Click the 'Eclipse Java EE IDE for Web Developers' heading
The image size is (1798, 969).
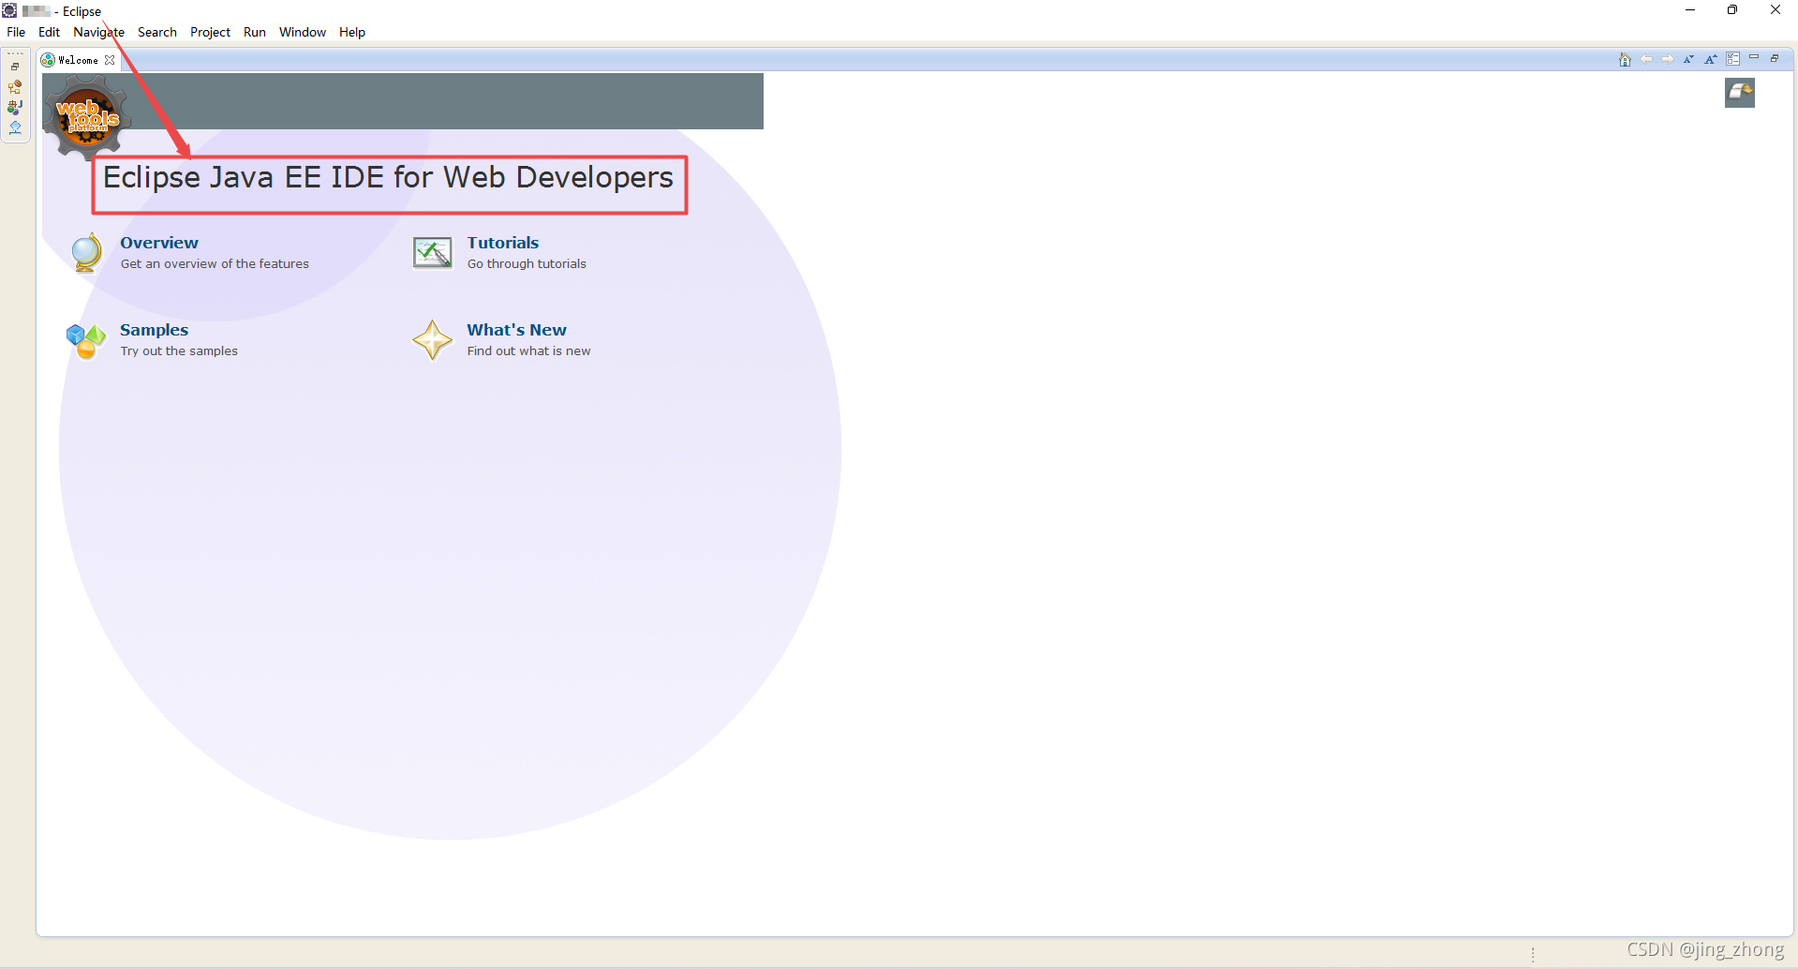(388, 177)
